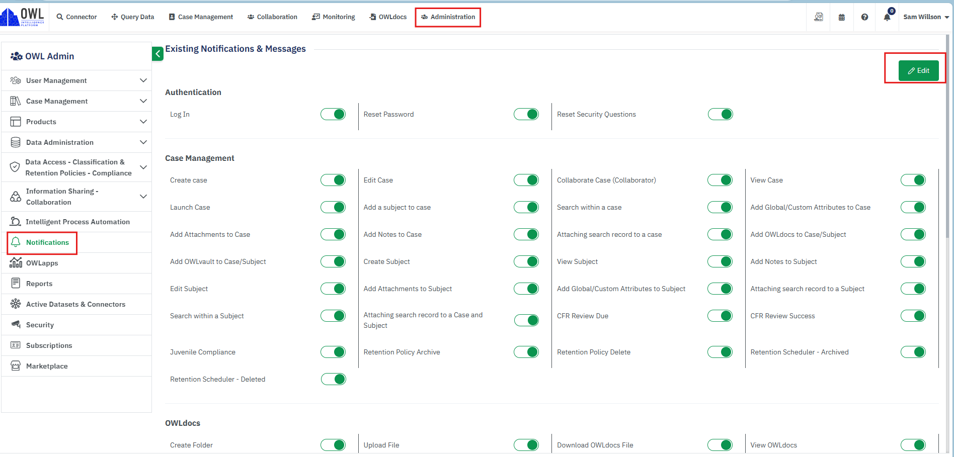This screenshot has height=457, width=954.
Task: Open the user chat icon in header
Action: click(x=819, y=17)
